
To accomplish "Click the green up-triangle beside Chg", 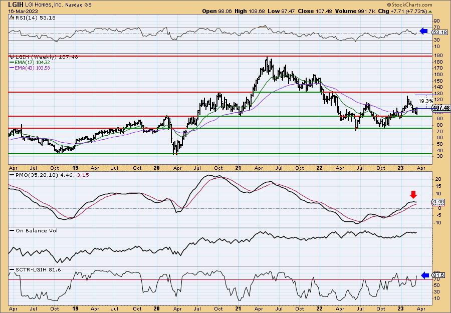I will point(430,12).
